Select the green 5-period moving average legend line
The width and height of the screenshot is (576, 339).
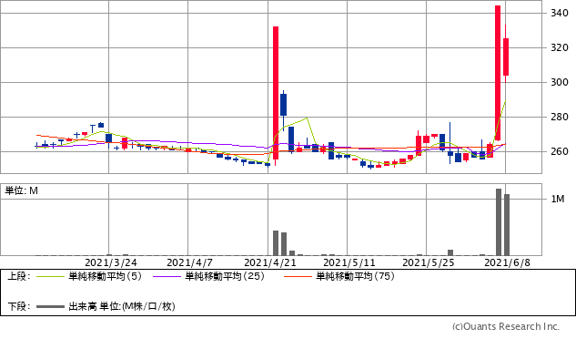click(x=51, y=276)
